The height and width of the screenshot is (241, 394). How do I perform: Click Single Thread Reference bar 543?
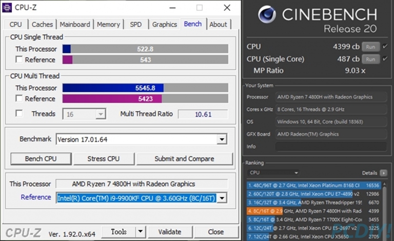[145, 59]
